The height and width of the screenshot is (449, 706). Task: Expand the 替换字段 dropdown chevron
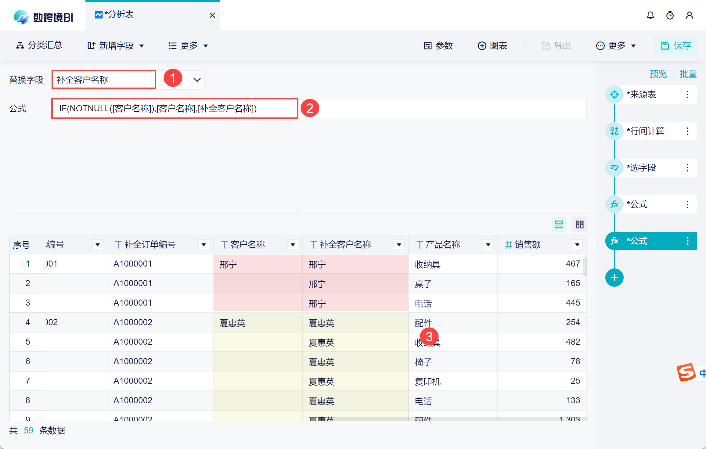197,80
